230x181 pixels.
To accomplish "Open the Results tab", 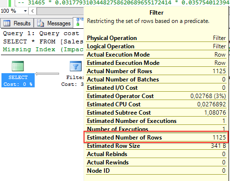I will pos(17,23).
